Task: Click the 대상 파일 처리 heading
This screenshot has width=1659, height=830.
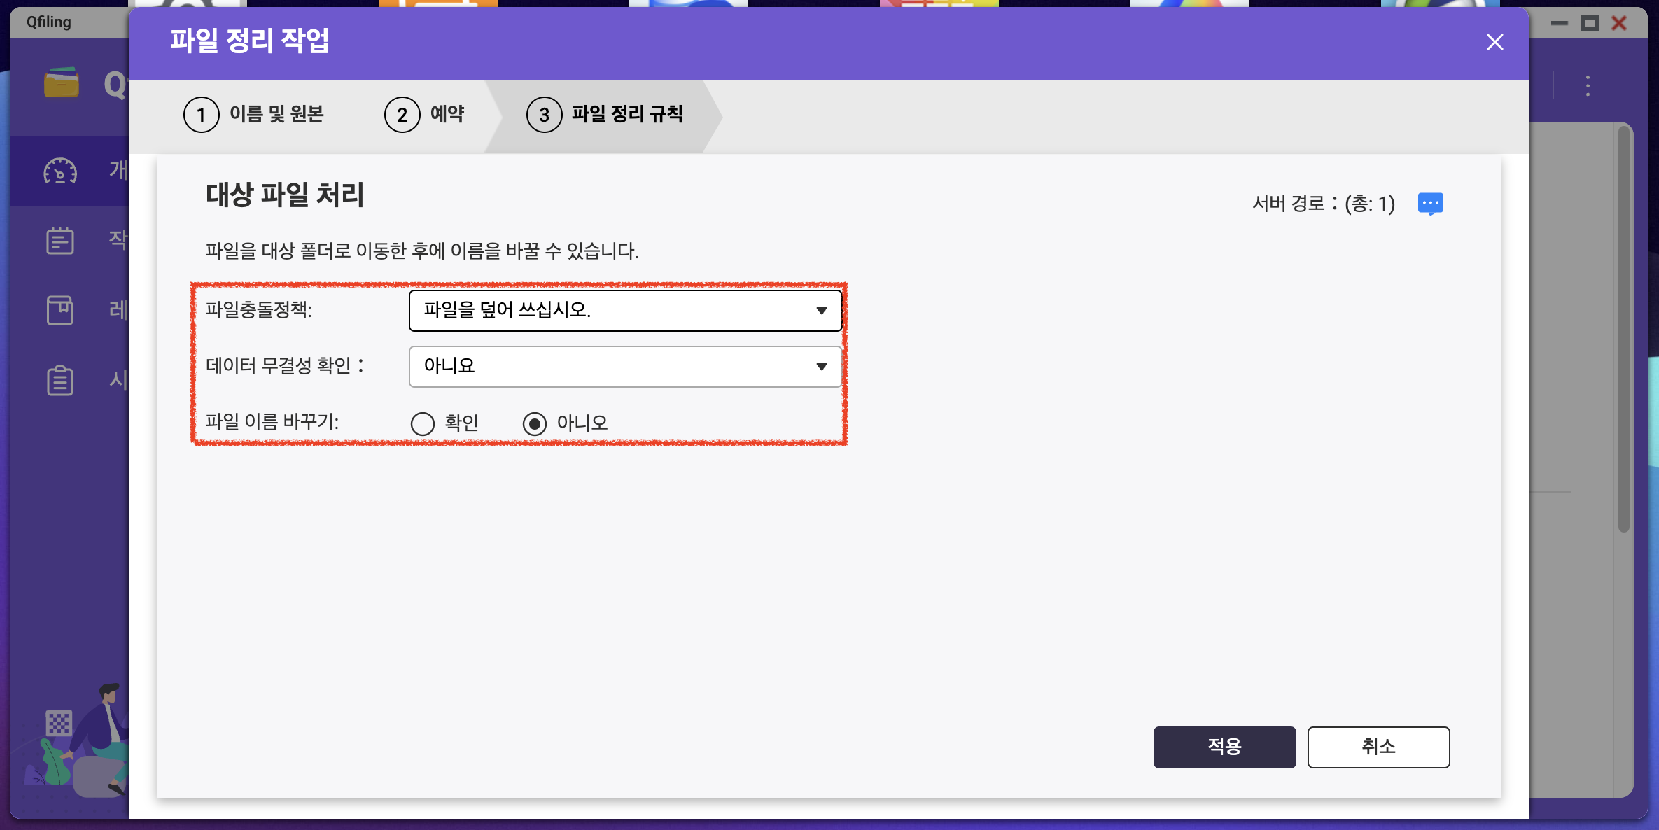Action: click(285, 195)
